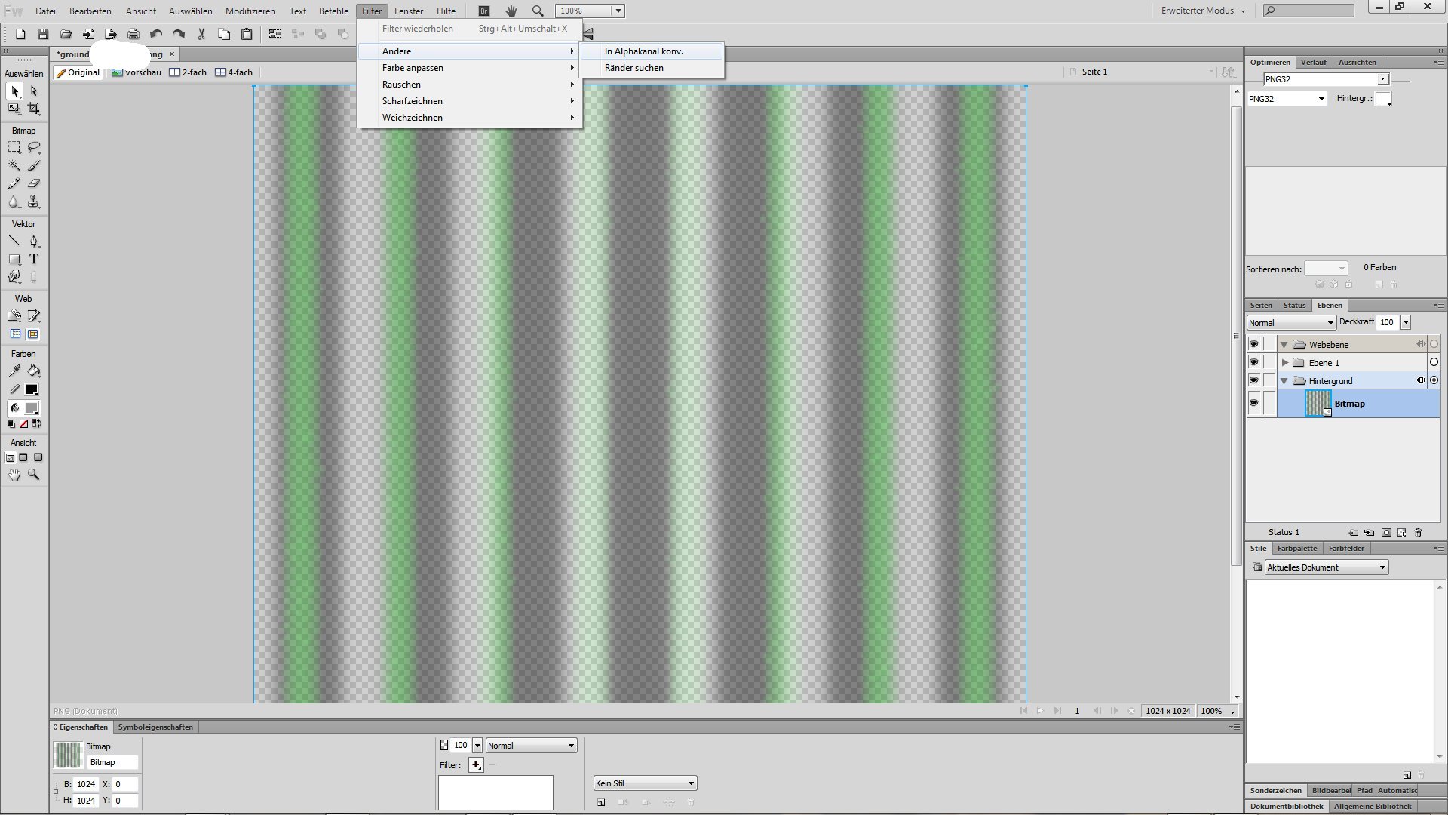Select the Subselection tool
Viewport: 1448px width, 815px height.
[34, 91]
